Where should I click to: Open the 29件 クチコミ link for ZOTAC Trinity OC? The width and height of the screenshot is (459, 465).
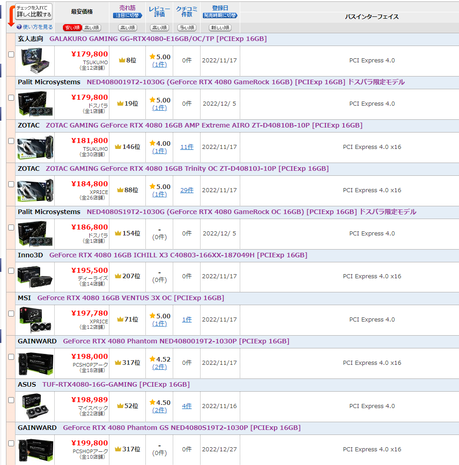[187, 190]
